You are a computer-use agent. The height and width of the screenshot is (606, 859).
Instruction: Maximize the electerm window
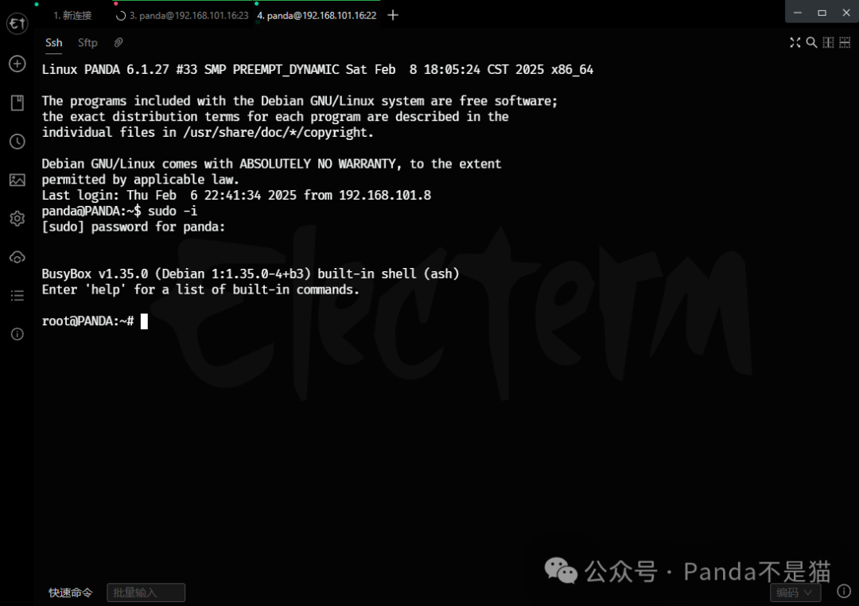coord(822,12)
